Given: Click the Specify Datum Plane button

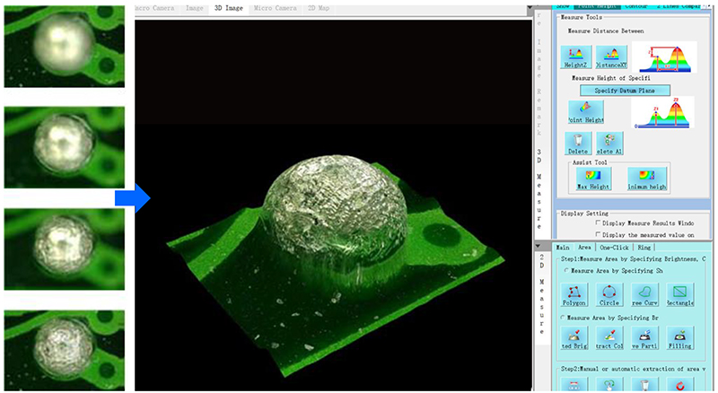Looking at the screenshot, I should coord(625,91).
